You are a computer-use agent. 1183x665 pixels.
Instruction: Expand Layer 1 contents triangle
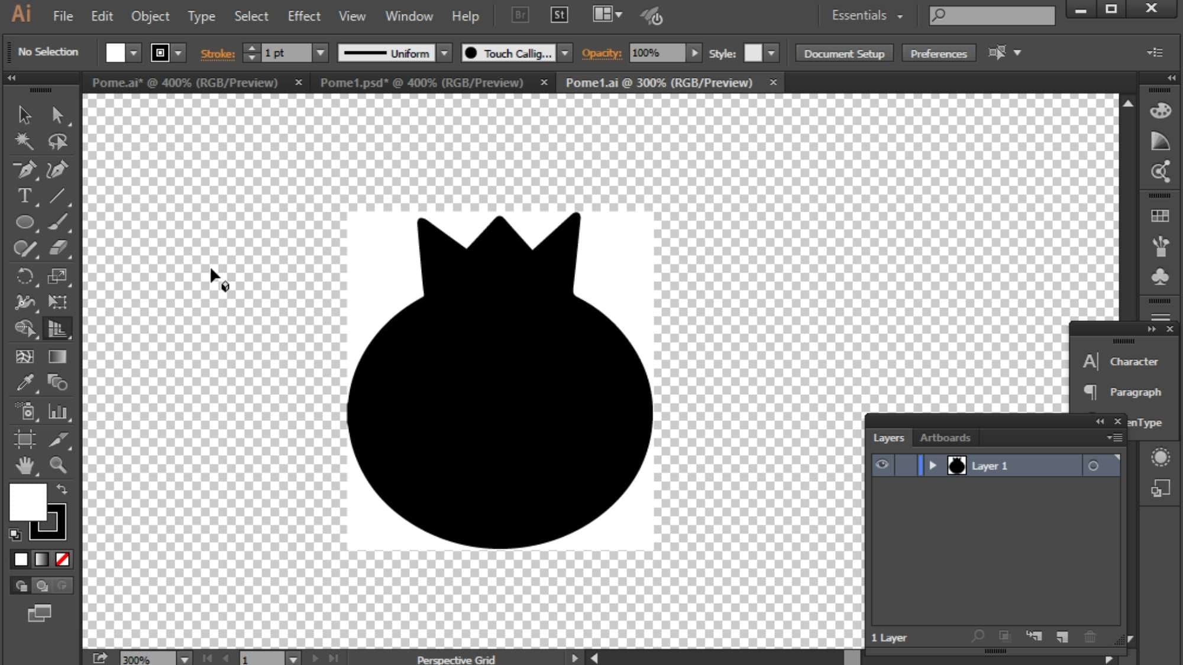click(933, 466)
